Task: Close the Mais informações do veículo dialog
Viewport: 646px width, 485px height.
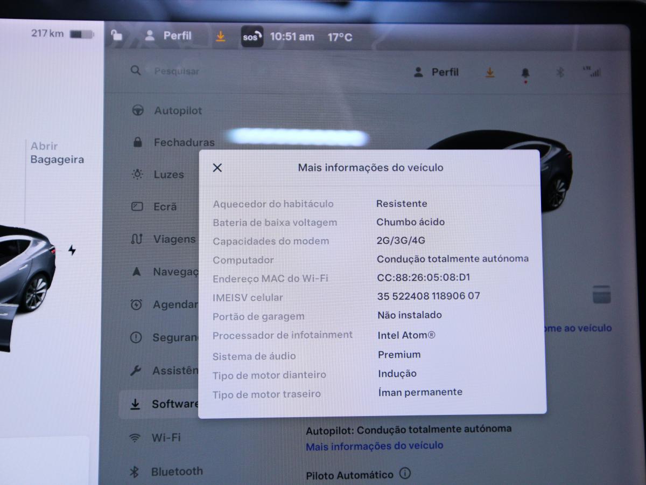Action: (x=217, y=168)
